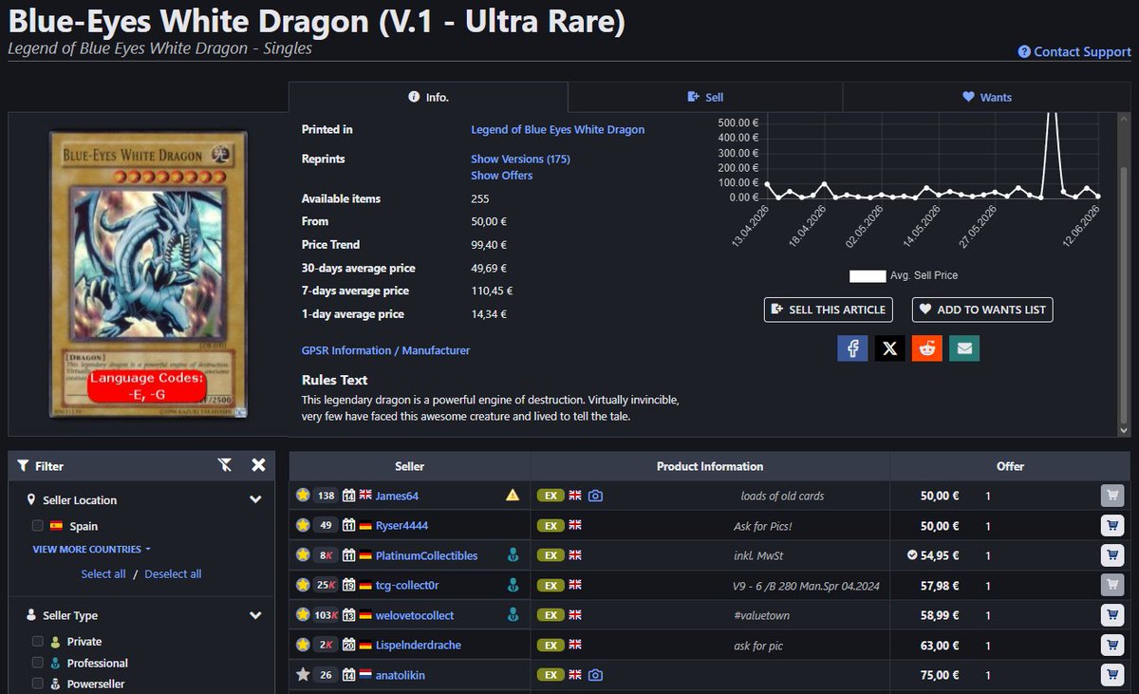Click the gold reputation star for James64
Image resolution: width=1139 pixels, height=694 pixels.
303,496
